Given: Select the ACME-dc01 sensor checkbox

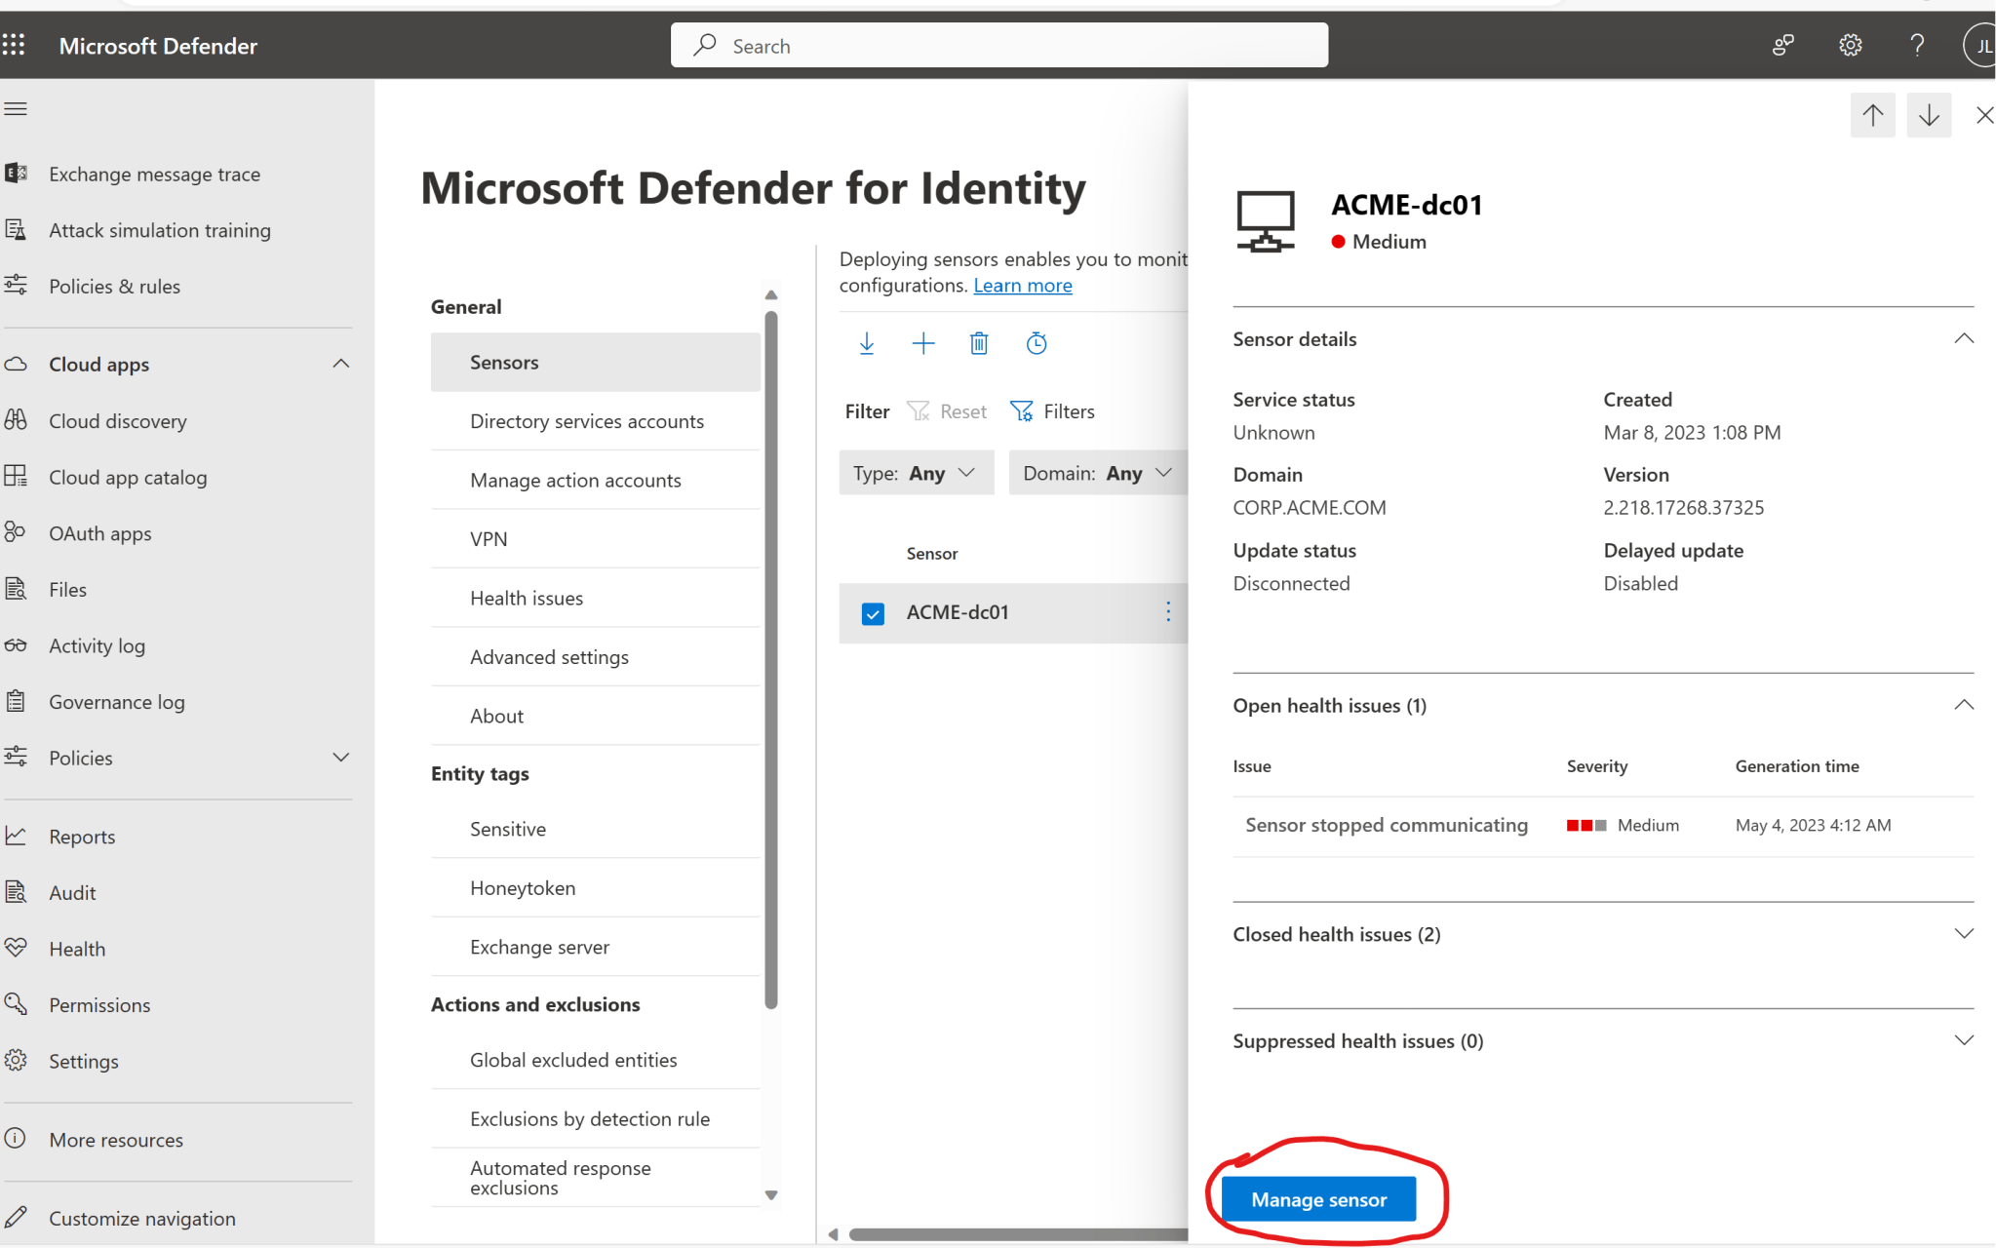Looking at the screenshot, I should [871, 612].
